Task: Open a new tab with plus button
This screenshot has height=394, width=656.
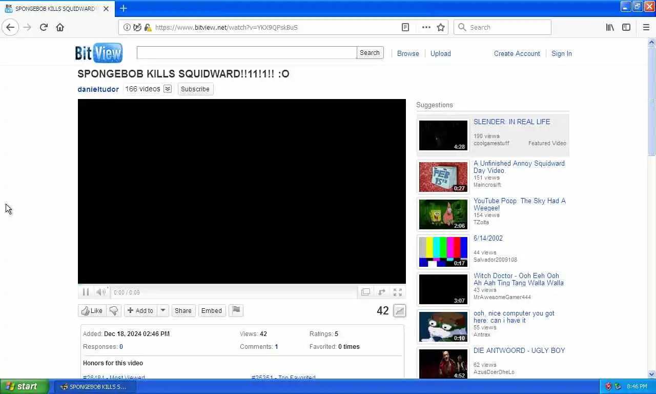Action: (x=123, y=8)
